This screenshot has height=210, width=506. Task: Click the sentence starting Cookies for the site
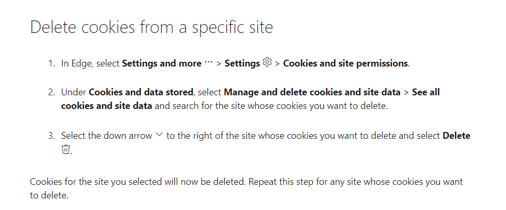(x=137, y=182)
